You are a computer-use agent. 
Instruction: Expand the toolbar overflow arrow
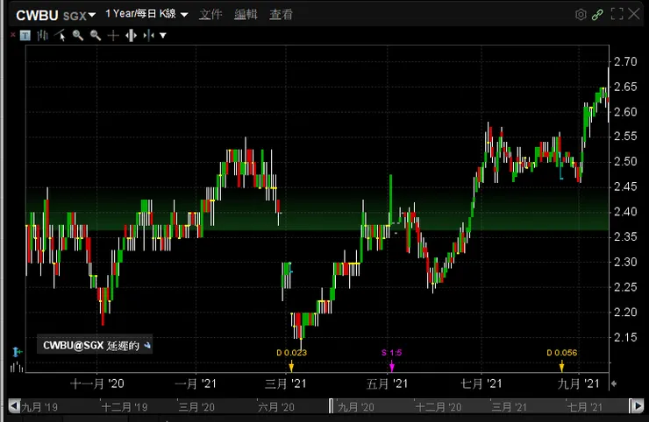(163, 36)
